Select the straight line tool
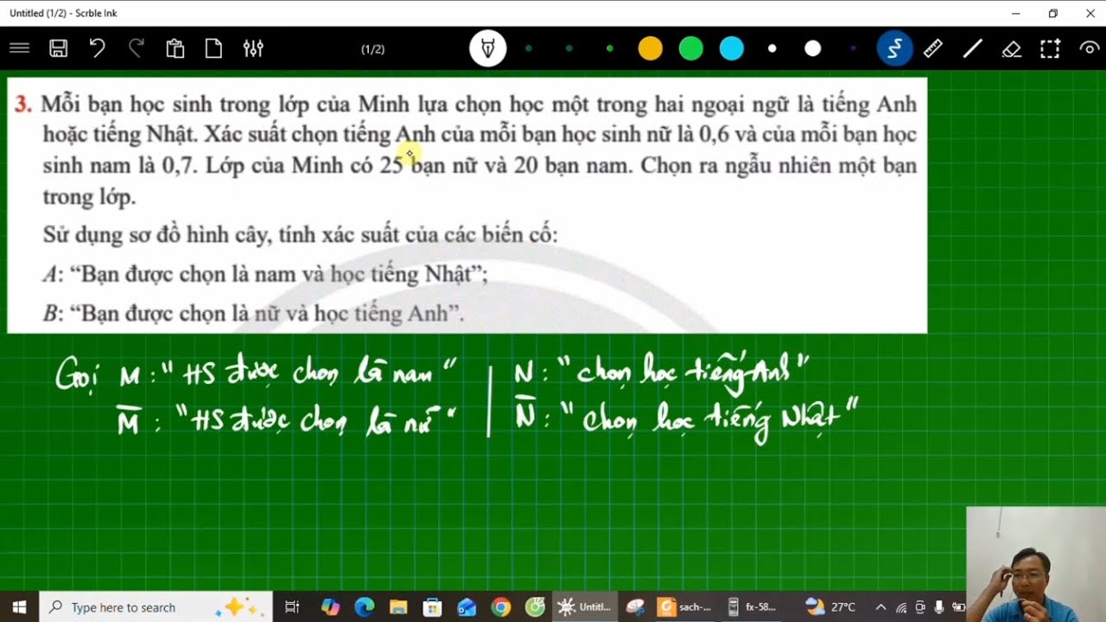1106x622 pixels. click(x=973, y=48)
